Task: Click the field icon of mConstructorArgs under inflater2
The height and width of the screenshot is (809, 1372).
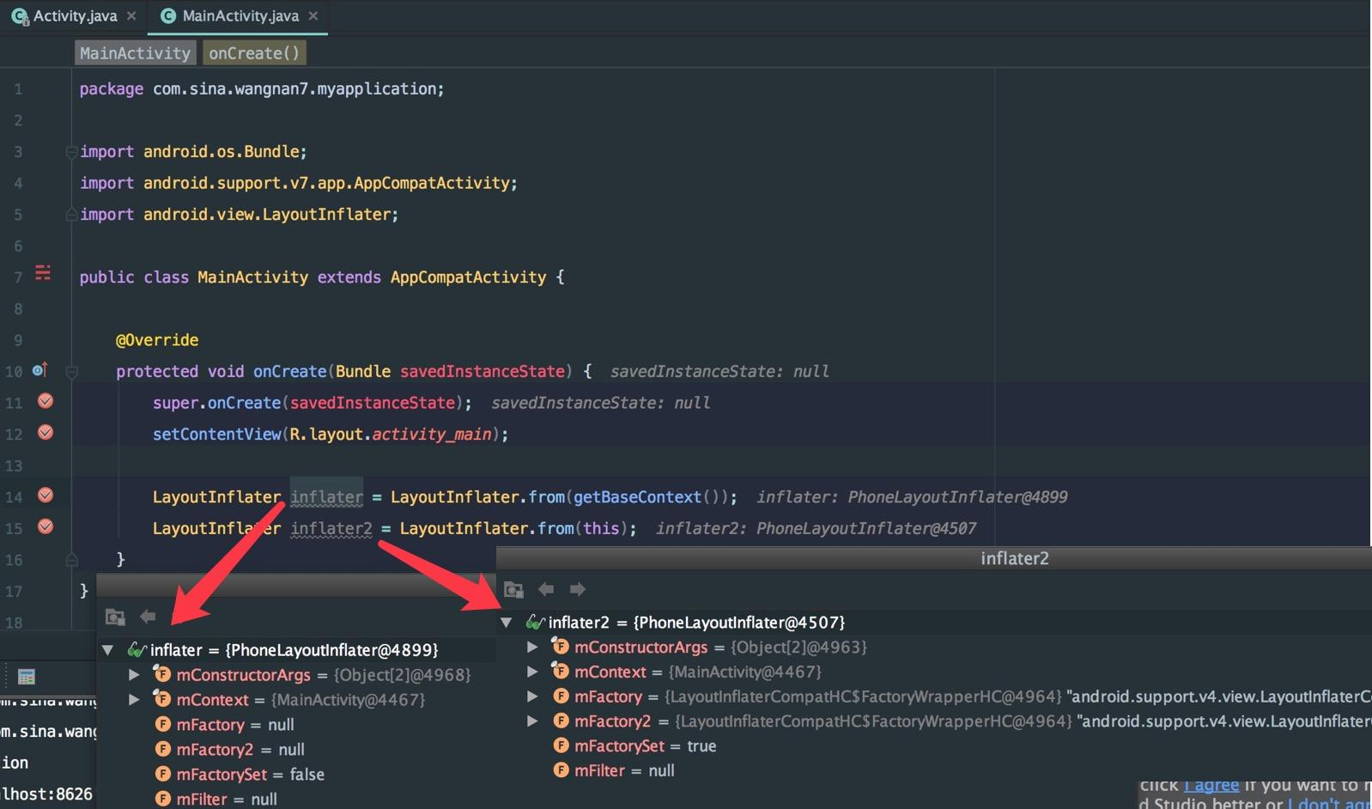Action: [561, 647]
